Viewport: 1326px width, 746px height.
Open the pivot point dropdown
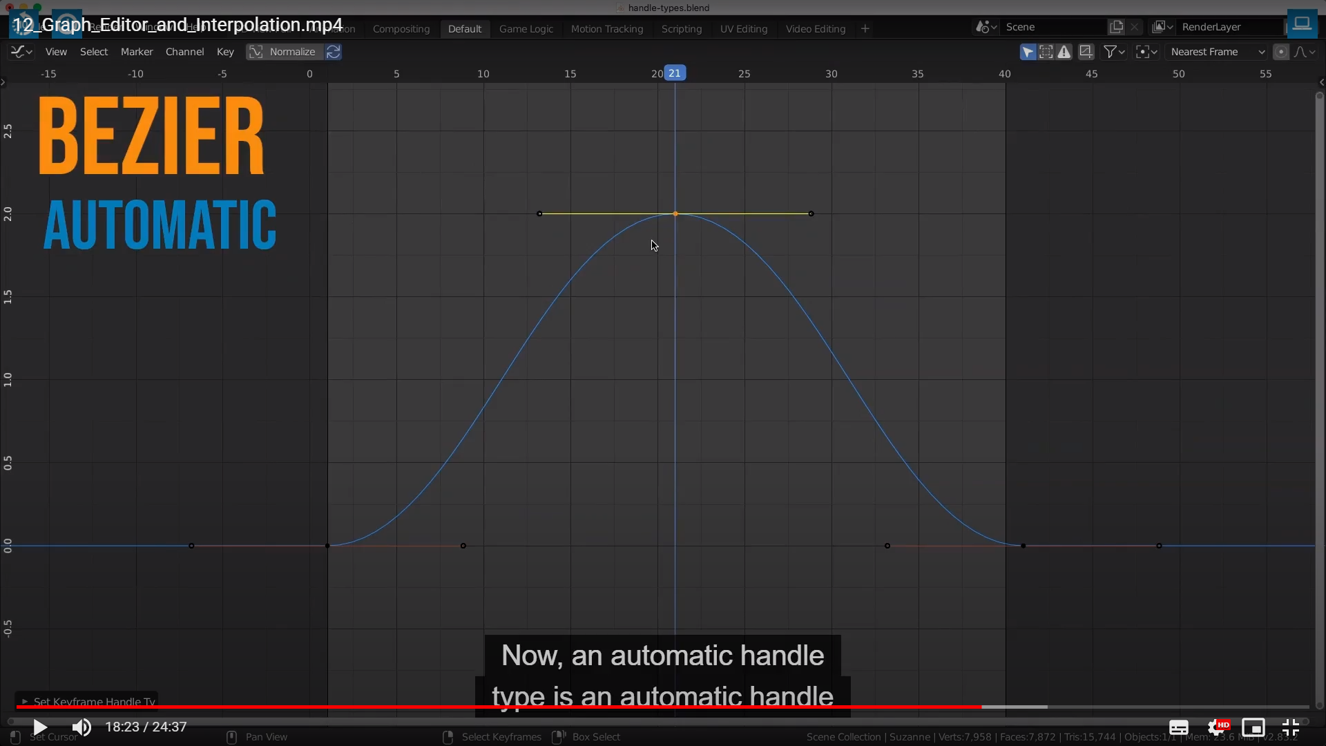tap(1146, 52)
